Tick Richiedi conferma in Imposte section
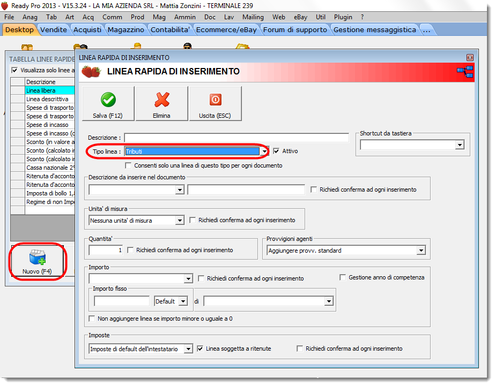 pos(300,349)
